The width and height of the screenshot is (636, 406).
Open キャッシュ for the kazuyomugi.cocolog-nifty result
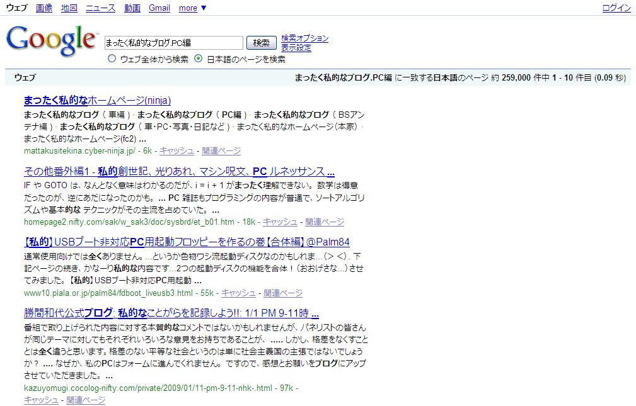click(x=41, y=400)
